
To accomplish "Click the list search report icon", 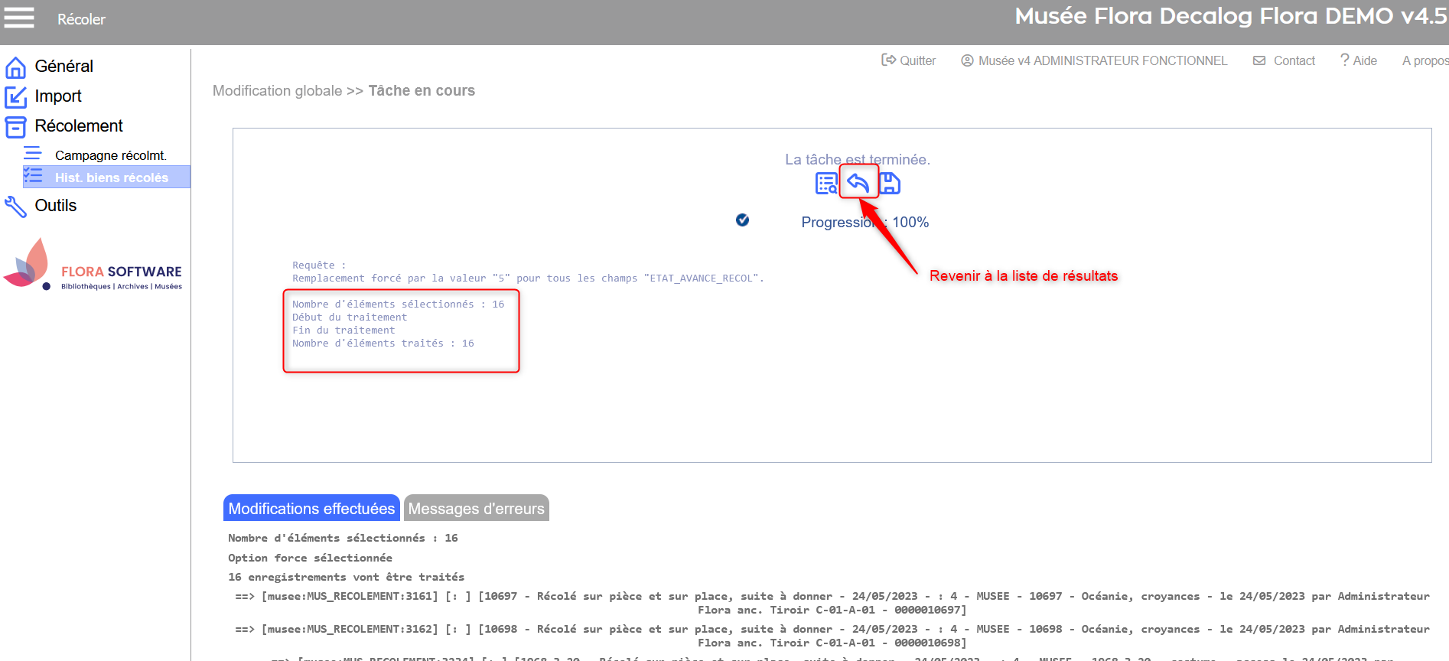I will pos(826,184).
